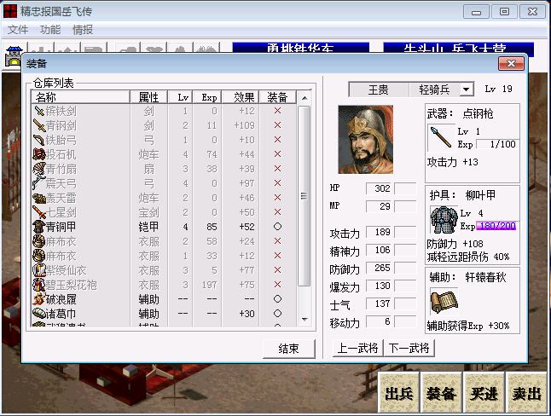
Task: Click the 青竹扇 fan item icon
Action: pos(39,169)
